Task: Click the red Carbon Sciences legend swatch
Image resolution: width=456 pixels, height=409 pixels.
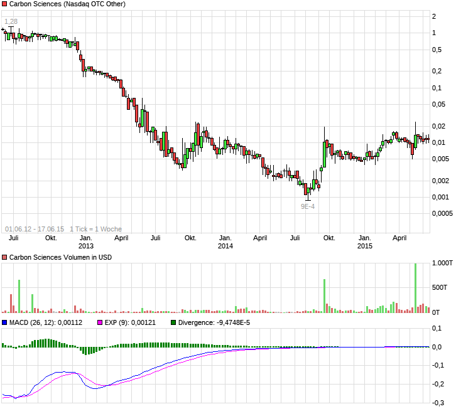Action: click(4, 4)
